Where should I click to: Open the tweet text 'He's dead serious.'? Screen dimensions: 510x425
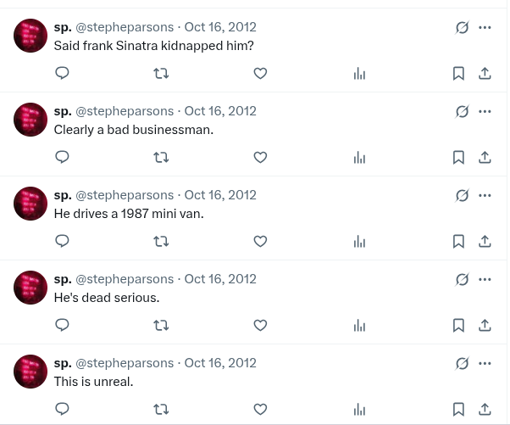(x=107, y=298)
